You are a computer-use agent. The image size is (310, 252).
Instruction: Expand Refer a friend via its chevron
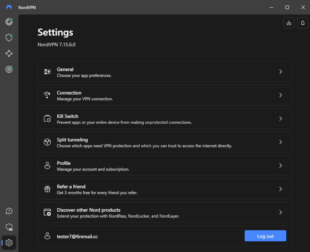coord(280,189)
